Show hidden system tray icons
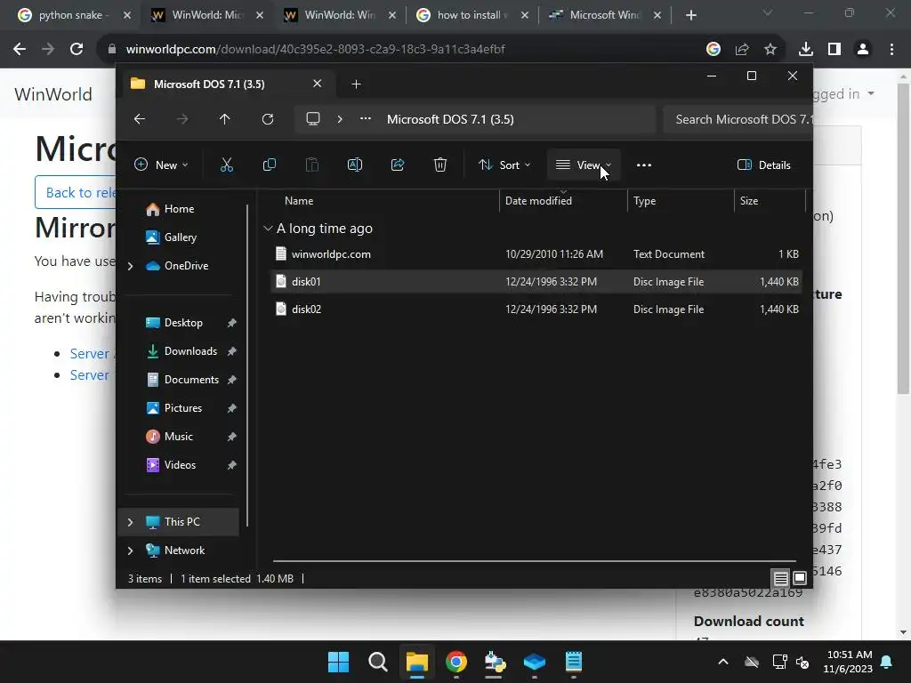 (x=723, y=662)
